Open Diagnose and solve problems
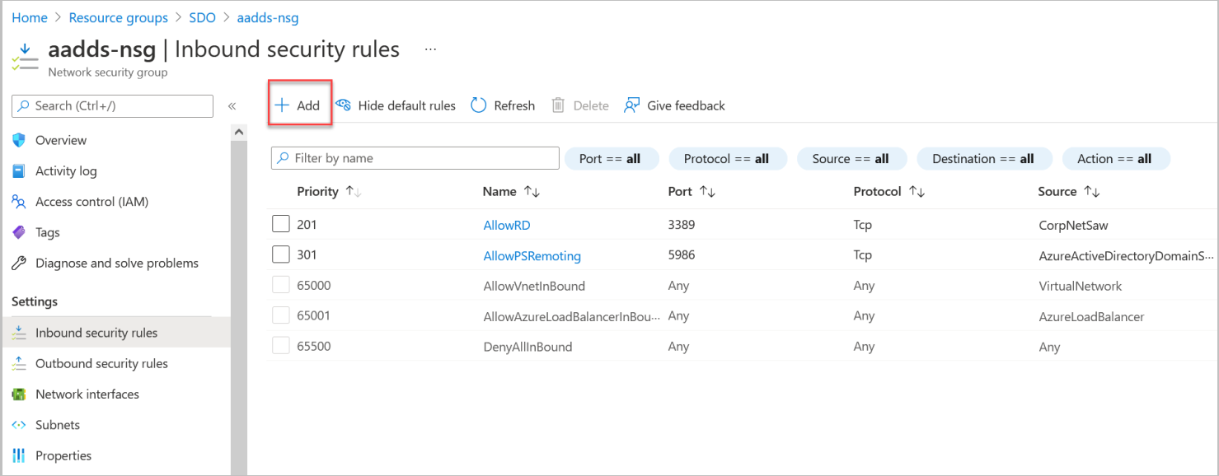 coord(117,264)
